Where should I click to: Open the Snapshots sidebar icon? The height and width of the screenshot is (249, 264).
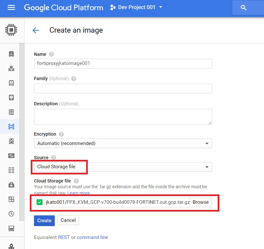pos(11,112)
